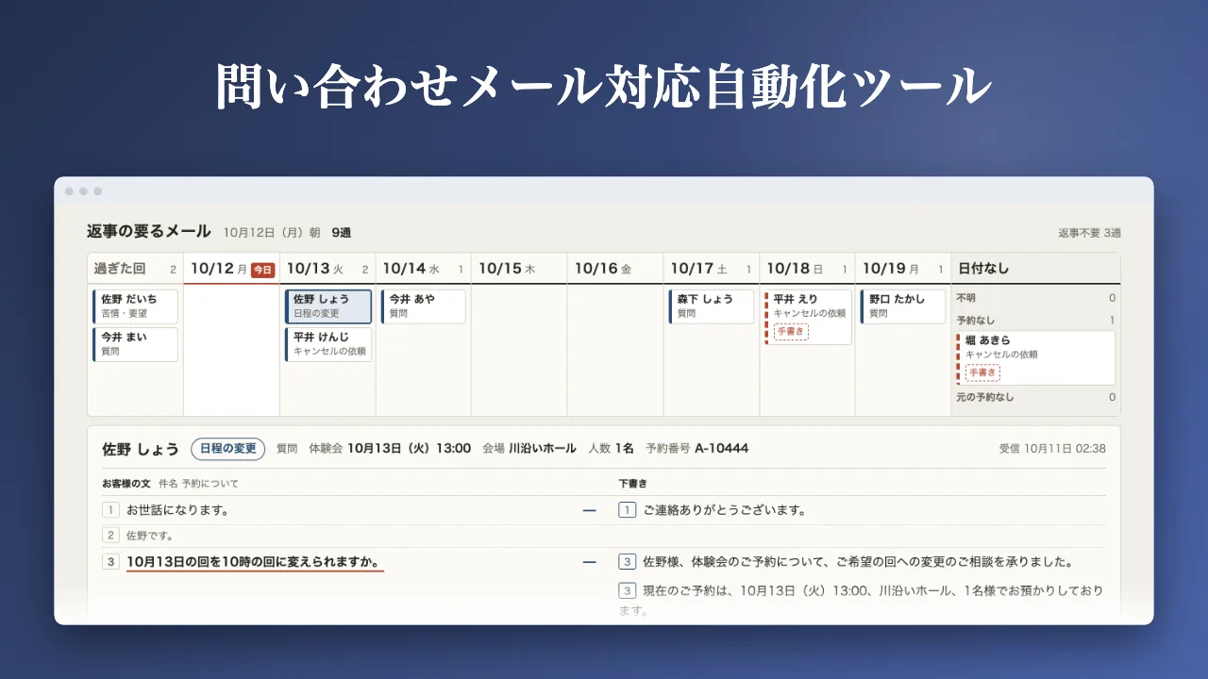Select the 過ぎた回 column header
Viewport: 1208px width, 679px height.
click(x=135, y=269)
